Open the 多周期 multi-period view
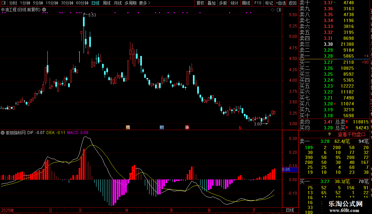Image resolution: width=372 pixels, height=214 pixels. pyautogui.click(x=130, y=3)
